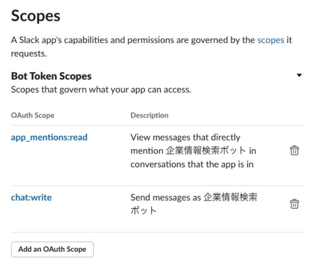Screen dimensions: 320x267
Task: Select the Bot Token Scopes heading
Action: tap(51, 76)
